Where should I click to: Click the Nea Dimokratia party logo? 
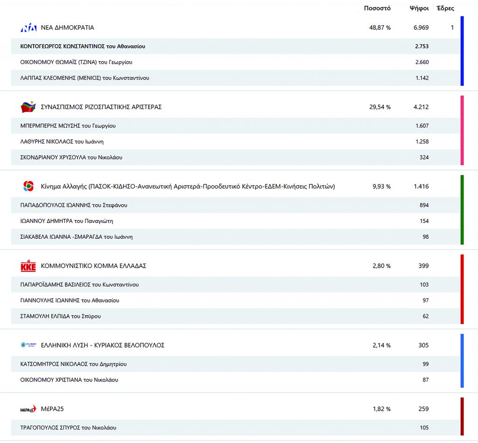pyautogui.click(x=28, y=28)
